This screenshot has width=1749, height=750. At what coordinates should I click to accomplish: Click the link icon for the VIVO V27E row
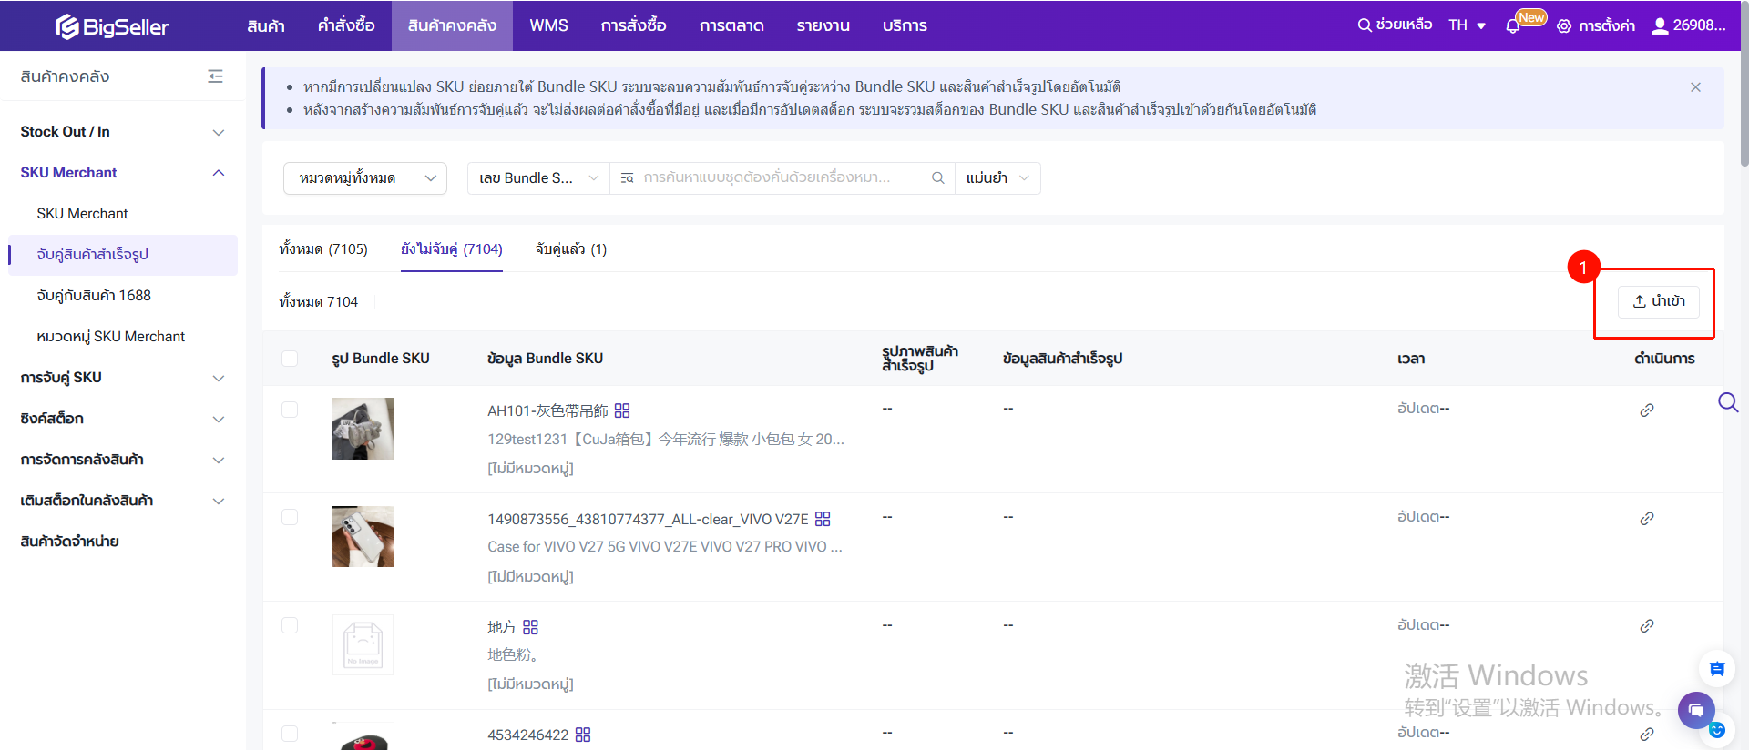point(1646,519)
